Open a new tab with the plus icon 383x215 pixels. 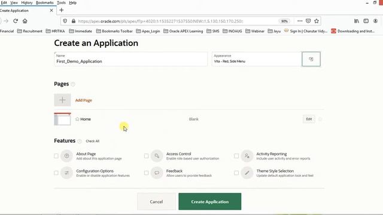click(x=62, y=10)
